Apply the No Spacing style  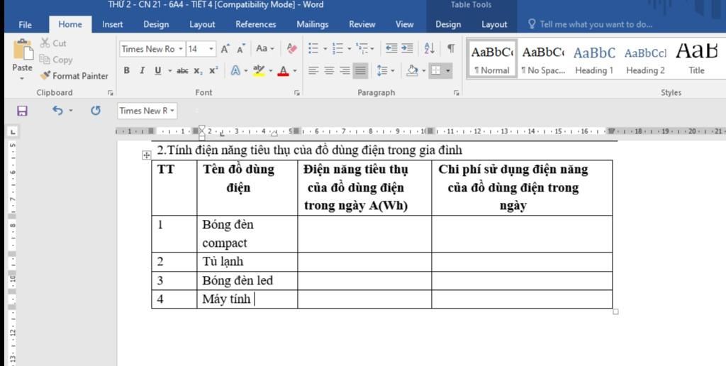tap(543, 59)
